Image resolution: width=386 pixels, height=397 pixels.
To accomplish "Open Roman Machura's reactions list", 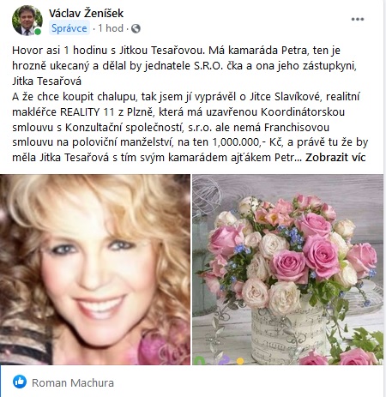I will pos(73,382).
